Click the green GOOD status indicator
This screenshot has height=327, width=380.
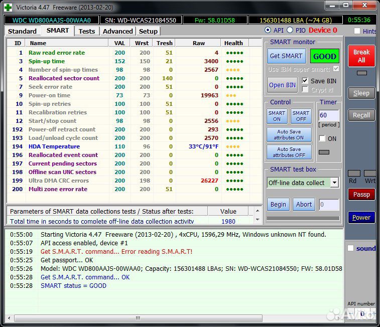tap(324, 56)
